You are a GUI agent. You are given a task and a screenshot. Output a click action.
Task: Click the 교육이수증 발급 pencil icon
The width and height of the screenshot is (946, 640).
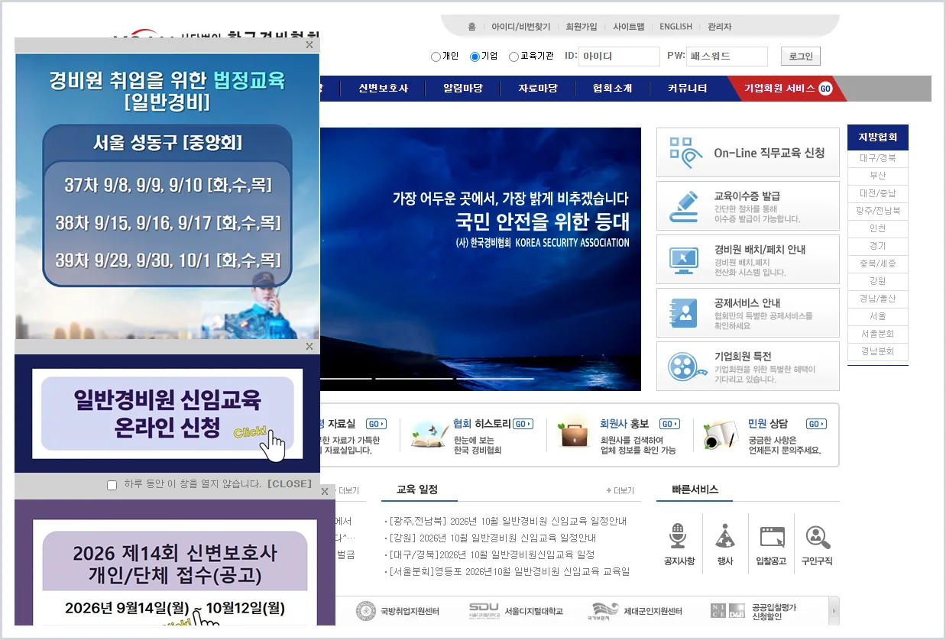click(x=684, y=206)
